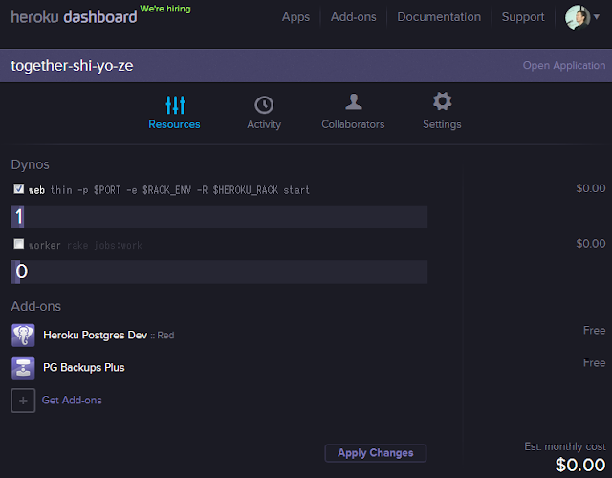Click the user avatar picture
This screenshot has width=612, height=478.
coord(578,17)
